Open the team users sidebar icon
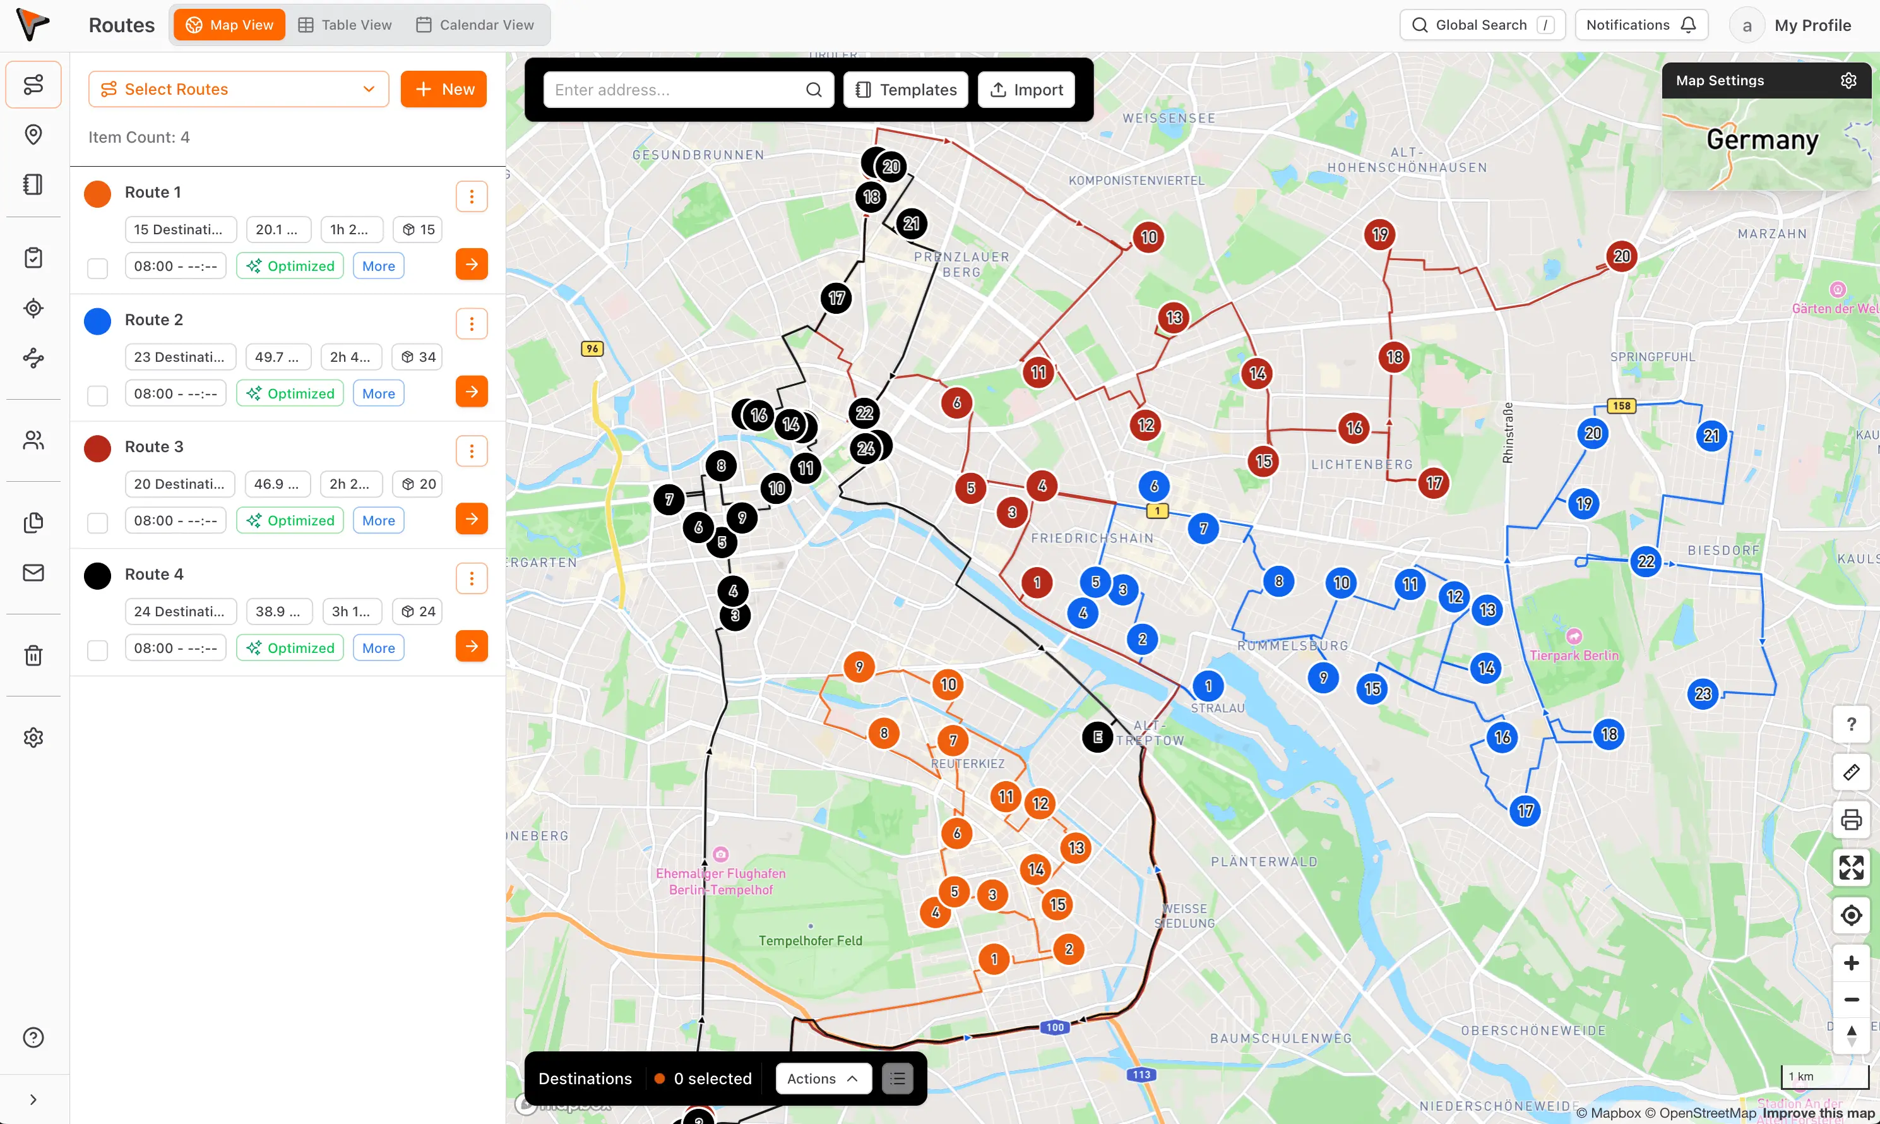1880x1124 pixels. pos(33,440)
